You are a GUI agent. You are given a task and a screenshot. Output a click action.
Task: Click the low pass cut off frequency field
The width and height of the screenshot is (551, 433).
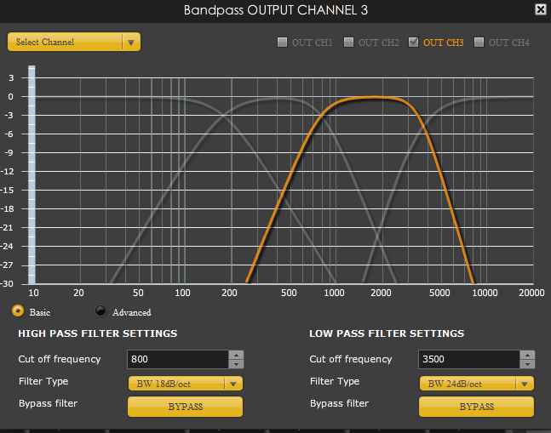tap(469, 359)
